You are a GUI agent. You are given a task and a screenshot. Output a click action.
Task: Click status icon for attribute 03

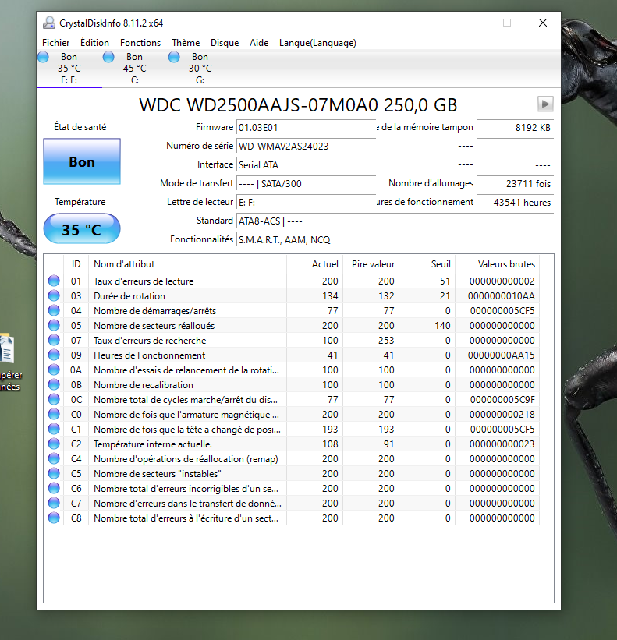tap(54, 295)
